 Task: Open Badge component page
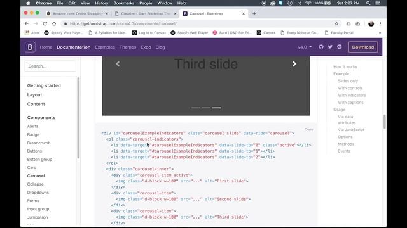point(33,134)
